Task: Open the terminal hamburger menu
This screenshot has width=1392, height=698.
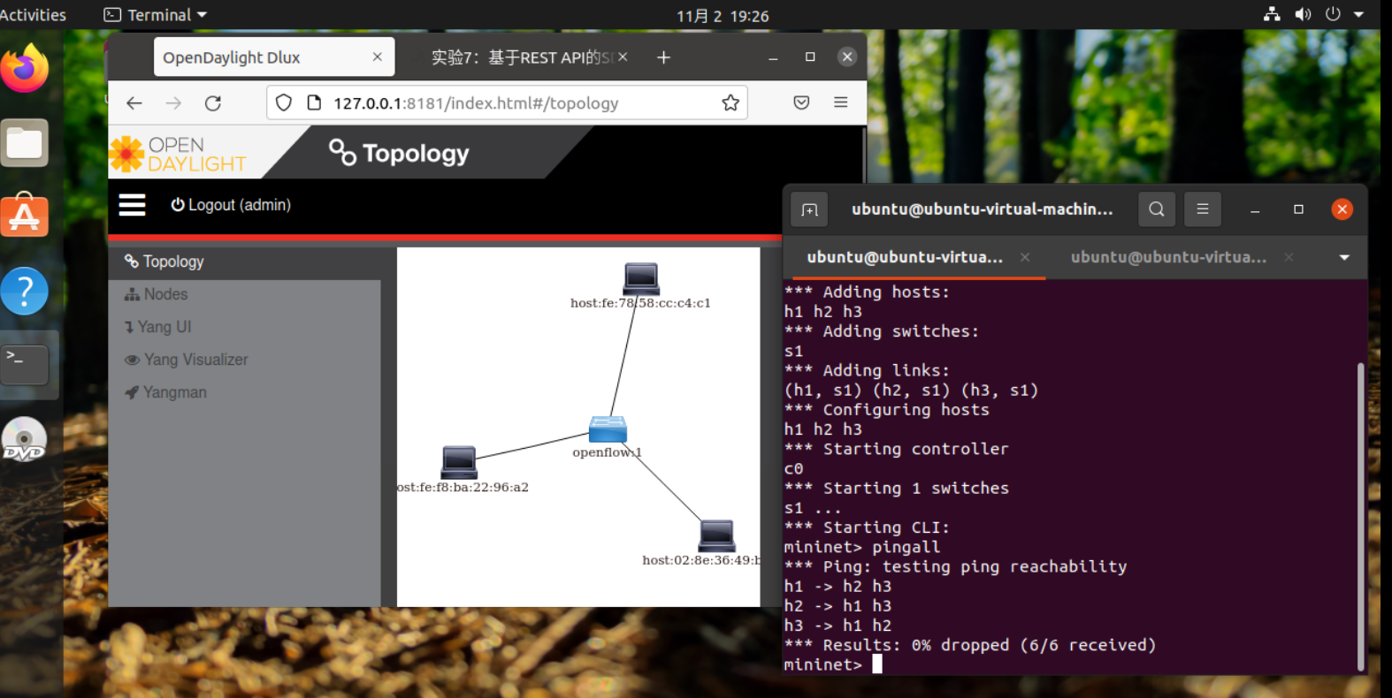Action: click(x=1203, y=209)
